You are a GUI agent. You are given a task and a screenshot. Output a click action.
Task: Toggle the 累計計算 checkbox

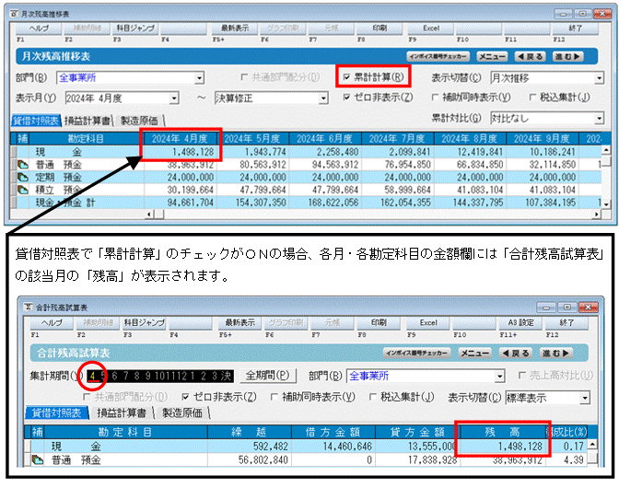[346, 77]
